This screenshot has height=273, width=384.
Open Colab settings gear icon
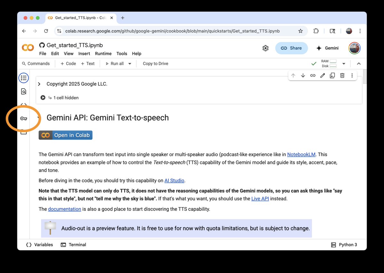(x=265, y=48)
